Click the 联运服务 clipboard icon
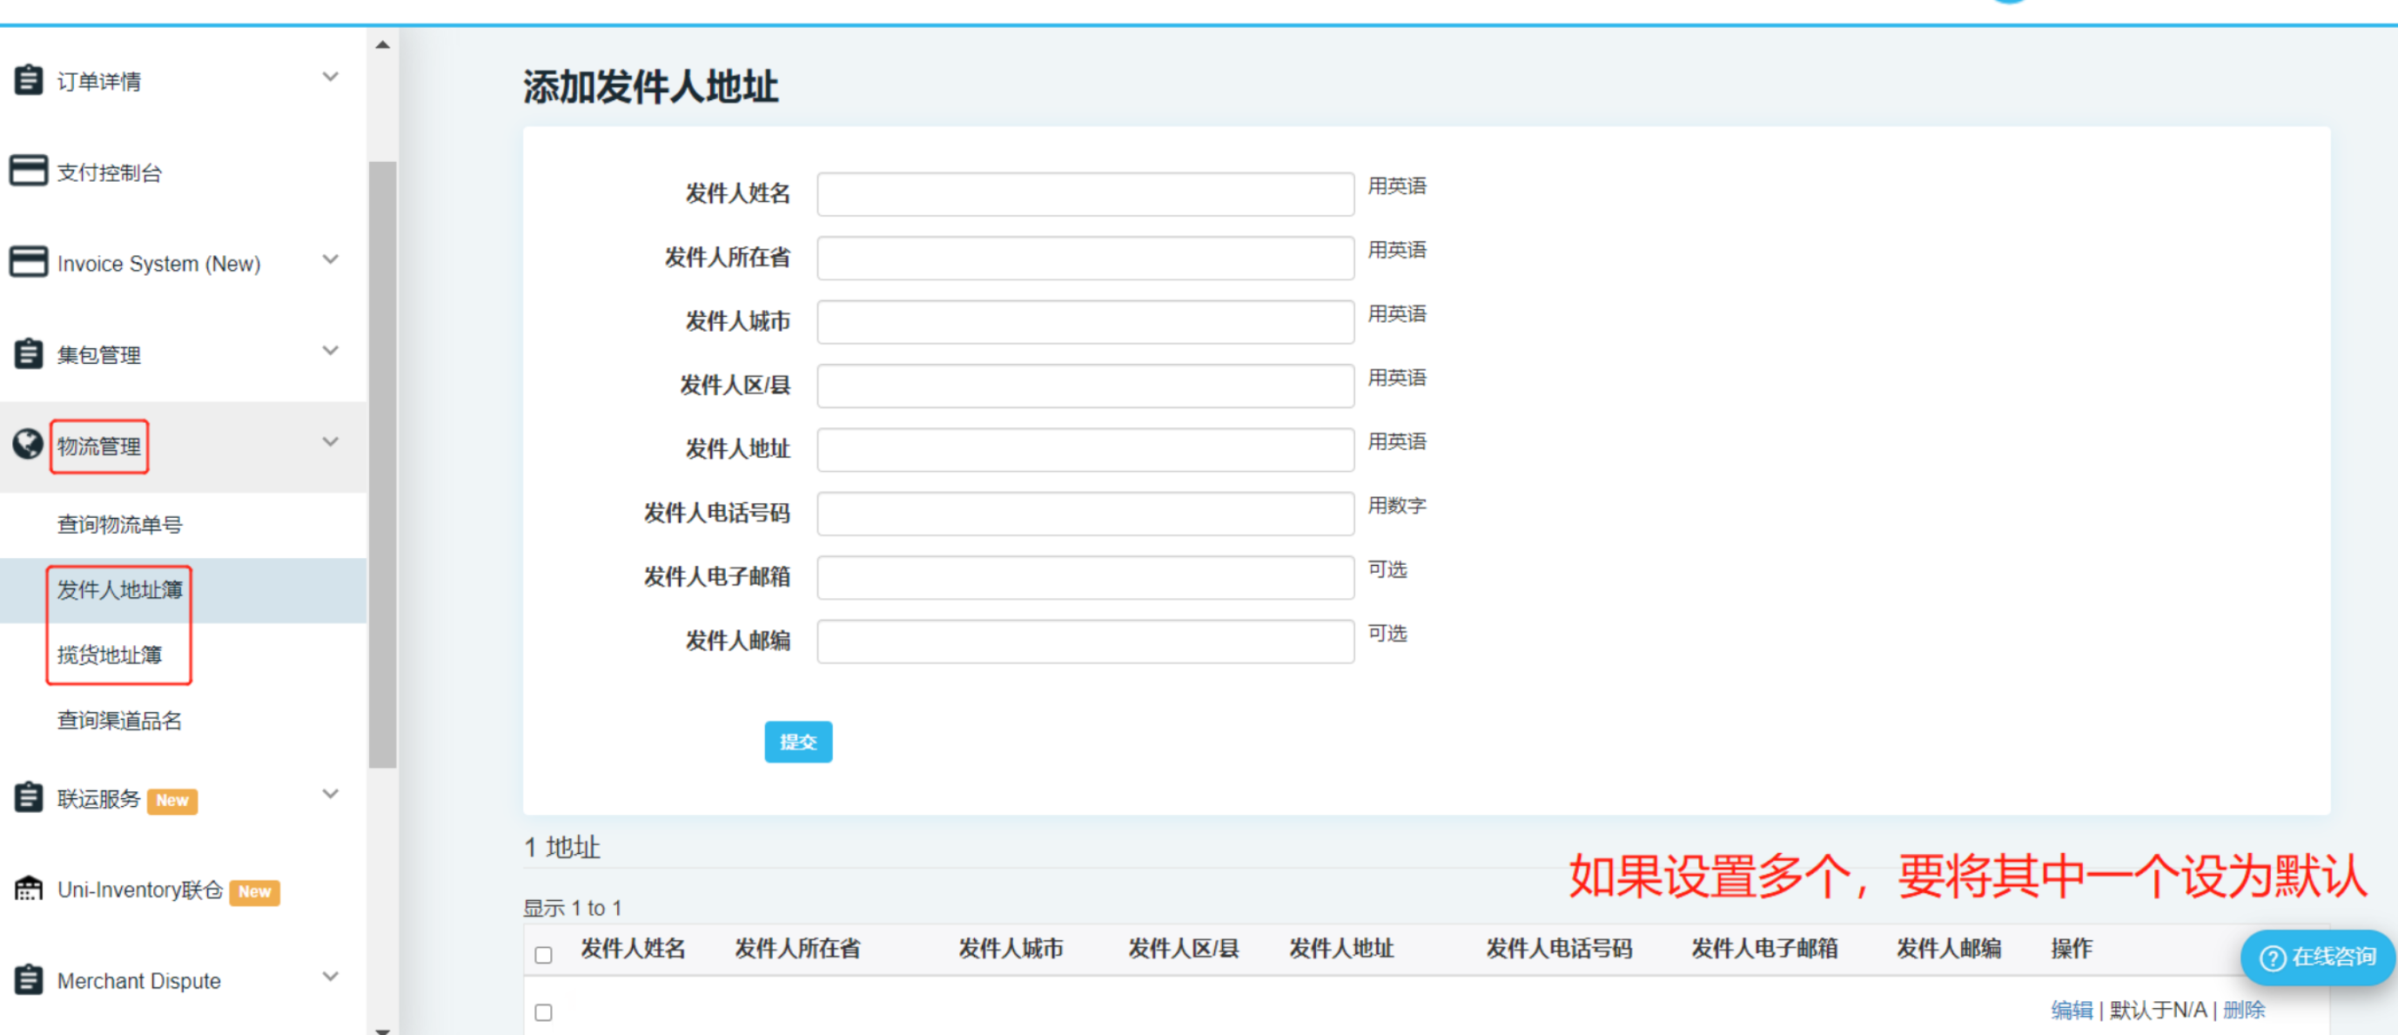Image resolution: width=2398 pixels, height=1035 pixels. coord(28,797)
